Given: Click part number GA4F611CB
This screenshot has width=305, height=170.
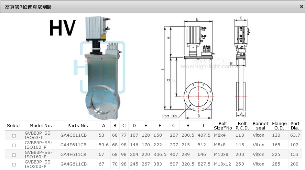Looking at the screenshot, I should pyautogui.click(x=73, y=155).
